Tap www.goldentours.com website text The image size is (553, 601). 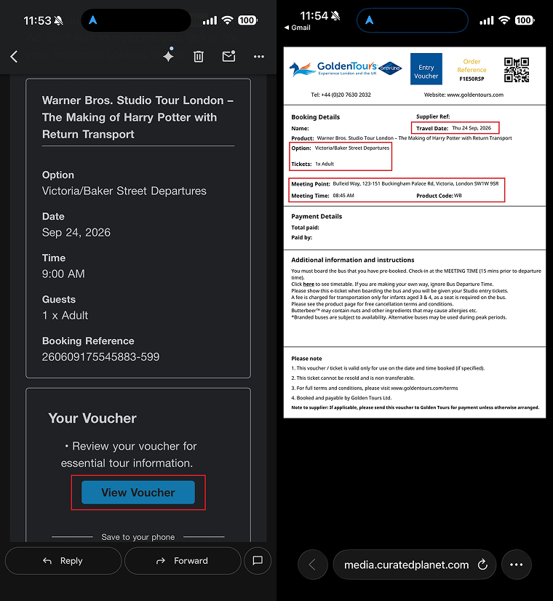pos(475,95)
